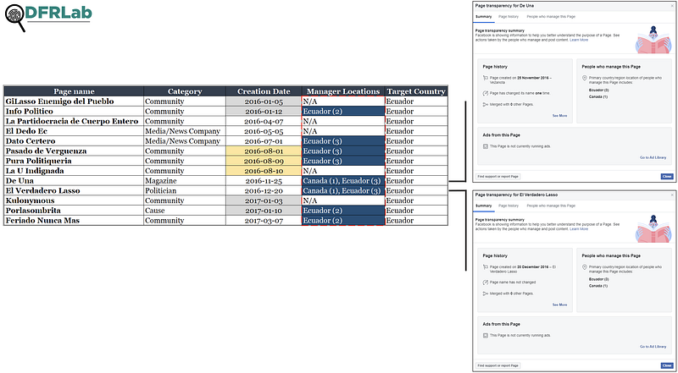Click flag icon in De Una page history
This screenshot has height=373, width=678.
[485, 78]
